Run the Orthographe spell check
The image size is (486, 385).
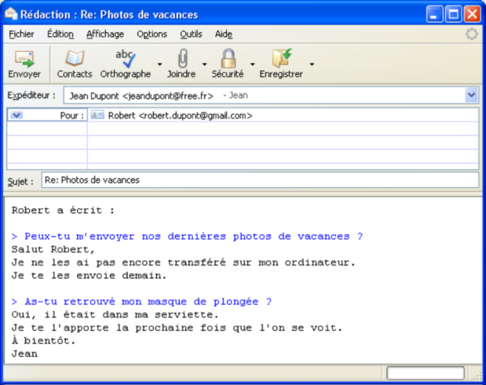point(125,59)
